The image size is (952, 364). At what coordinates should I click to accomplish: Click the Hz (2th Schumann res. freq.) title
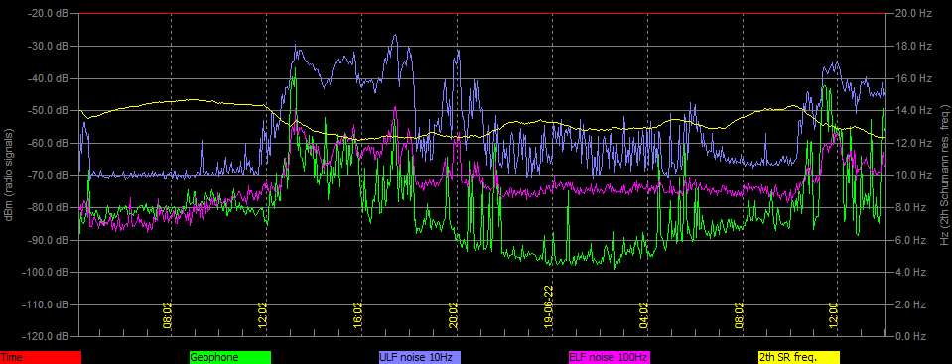click(x=944, y=175)
